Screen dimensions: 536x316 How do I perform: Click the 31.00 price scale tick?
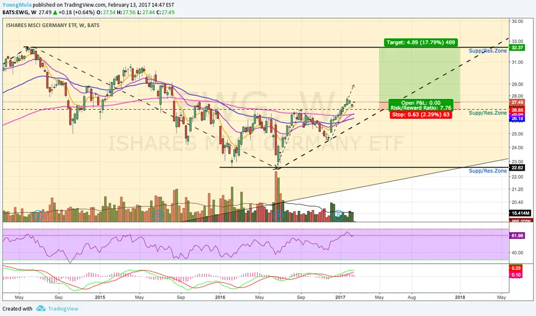click(x=517, y=62)
